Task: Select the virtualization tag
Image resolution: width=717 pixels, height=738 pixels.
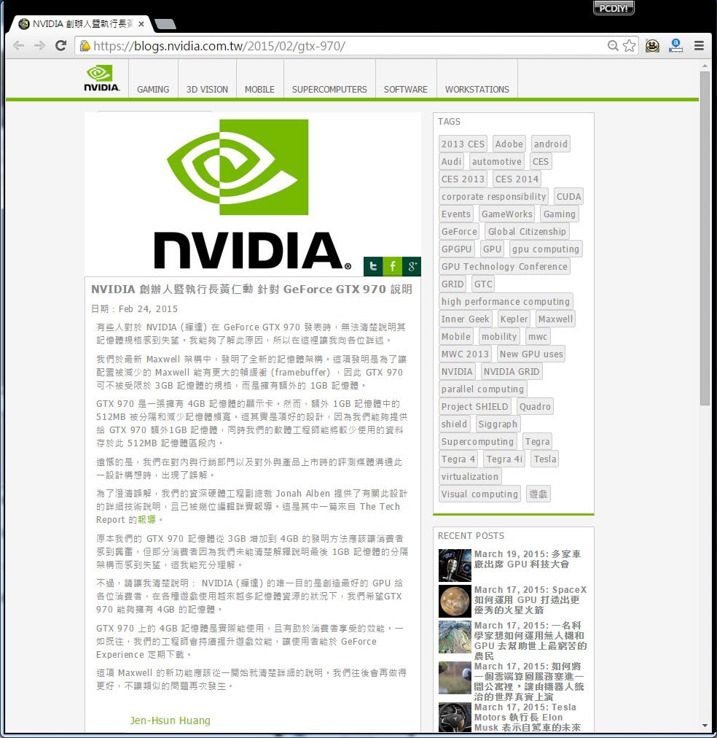Action: click(470, 476)
